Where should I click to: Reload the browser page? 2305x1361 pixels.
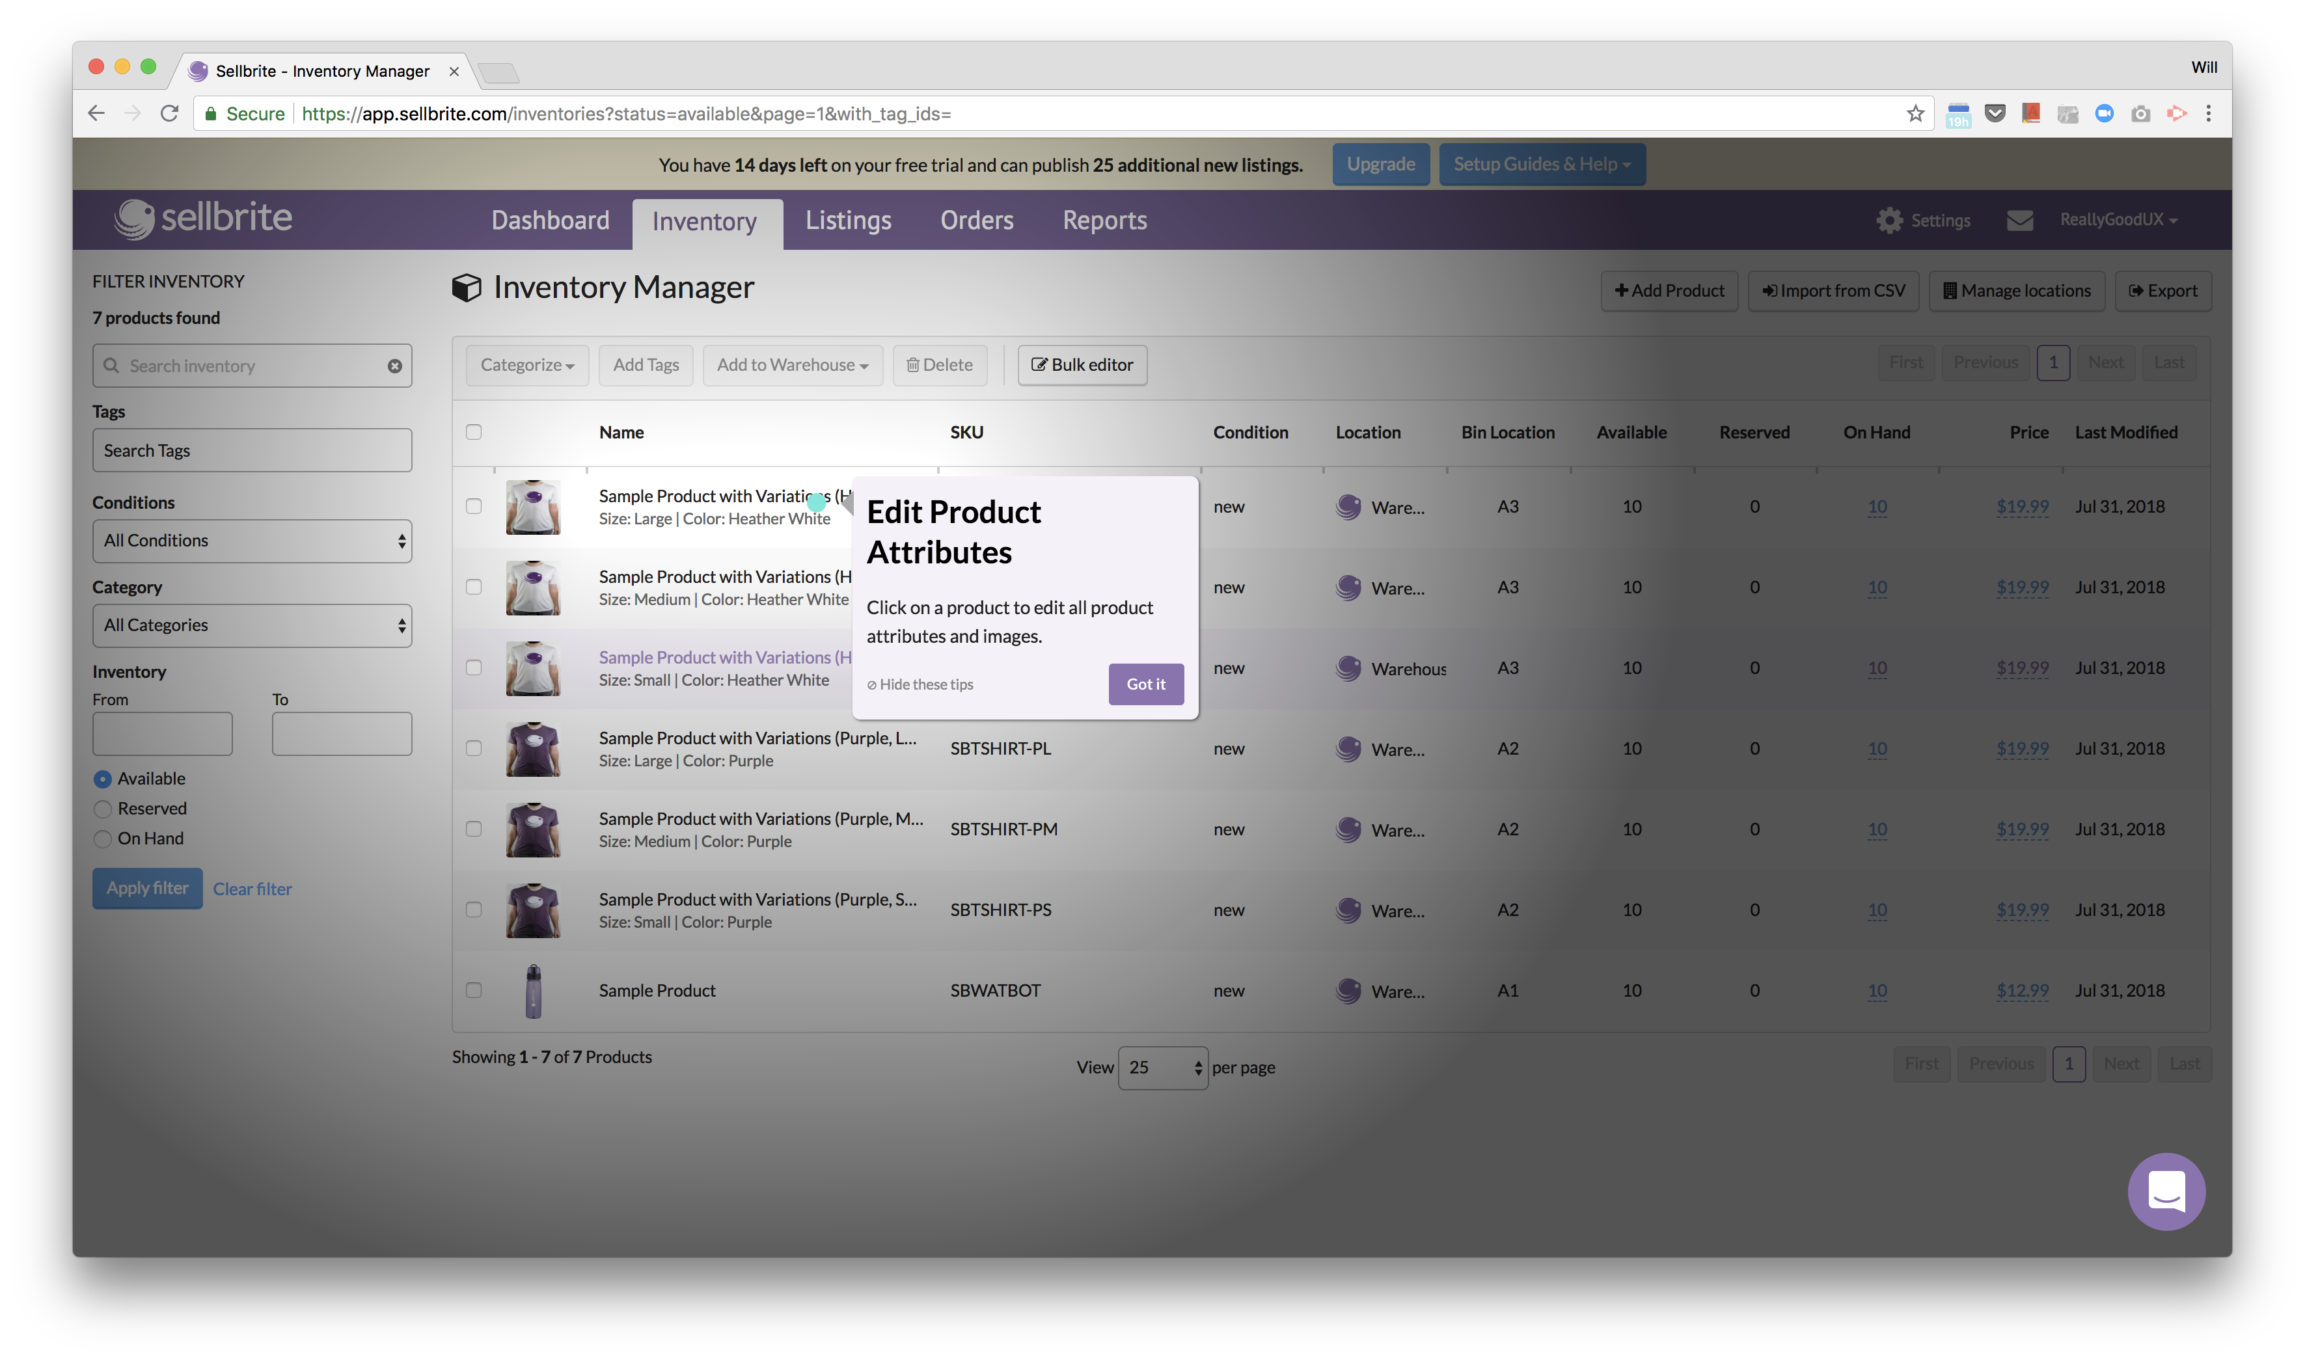[x=170, y=114]
